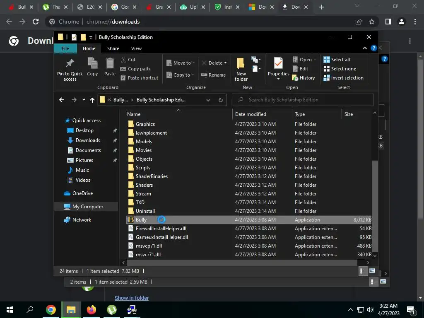Viewport: 424px width, 318px height.
Task: Pin selected item to Quick access
Action: tap(70, 70)
